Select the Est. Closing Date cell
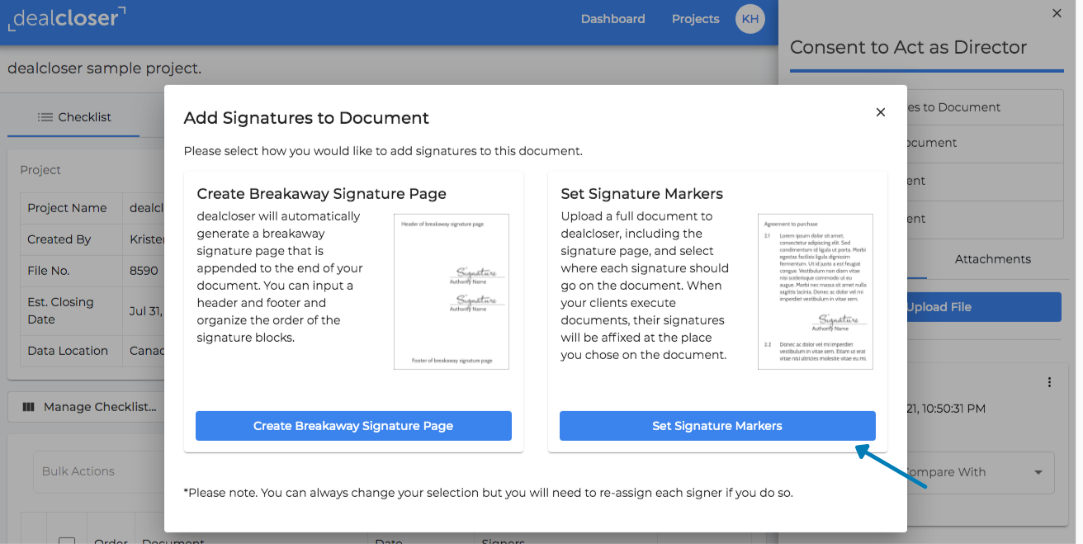This screenshot has height=544, width=1083. 72,310
